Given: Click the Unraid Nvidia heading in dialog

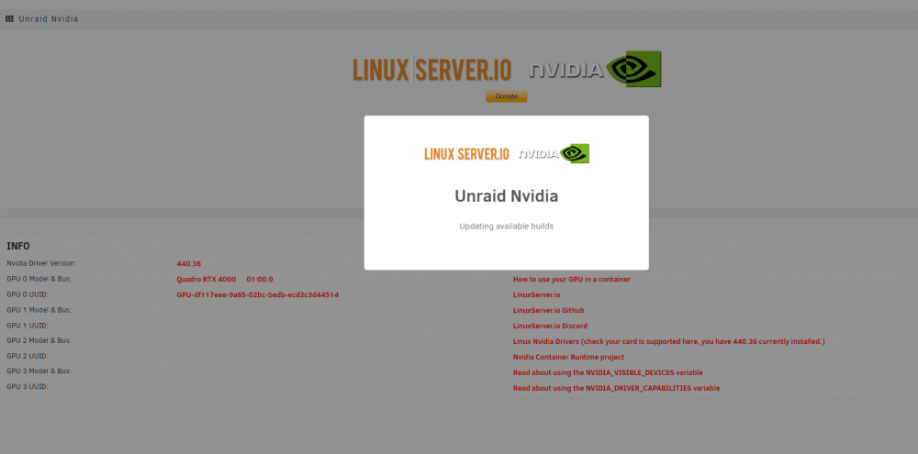Looking at the screenshot, I should (507, 196).
